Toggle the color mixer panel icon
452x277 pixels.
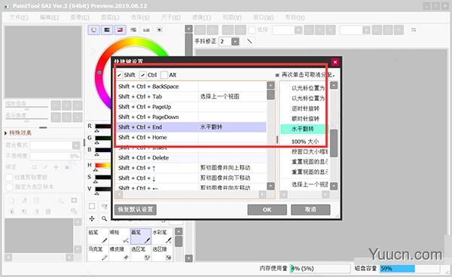click(x=133, y=29)
